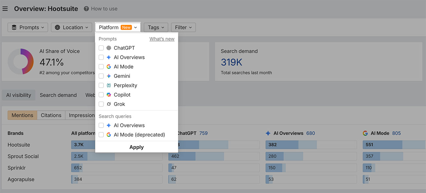Screen dimensions: 426x193
Task: Open the How to use link
Action: [104, 9]
